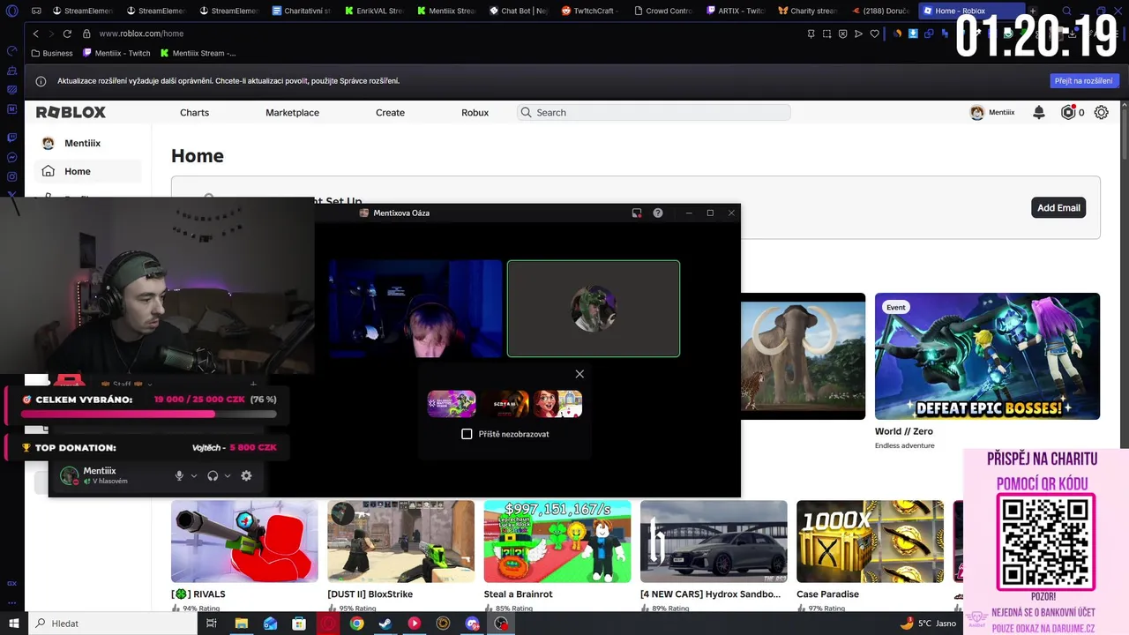This screenshot has width=1129, height=635.
Task: Open the weather 5°C Jasno tray item
Action: (928, 624)
